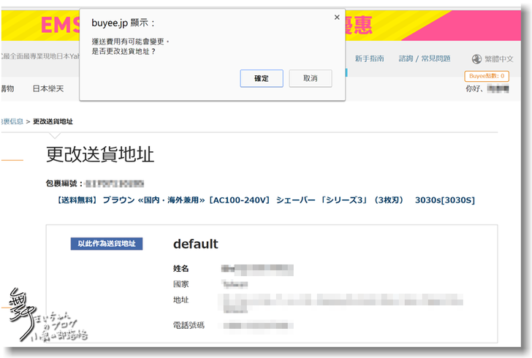Click the 更改送貨地址 page heading
This screenshot has width=532, height=358.
(x=100, y=154)
